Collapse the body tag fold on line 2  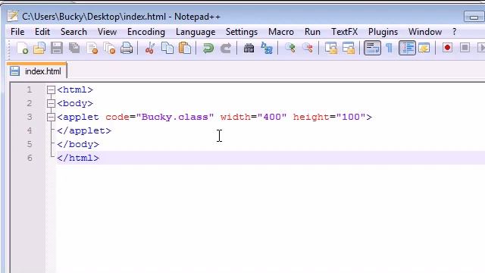point(51,103)
